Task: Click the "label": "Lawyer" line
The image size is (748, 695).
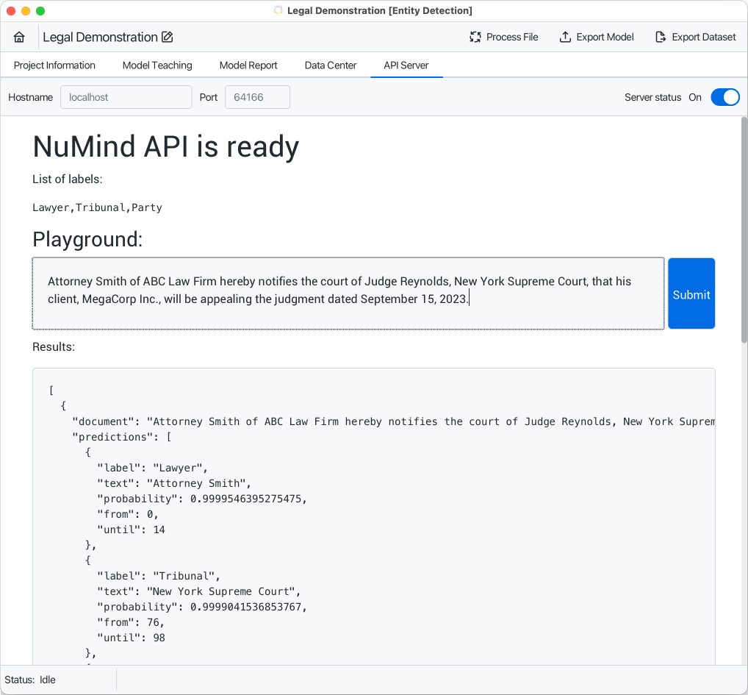Action: pyautogui.click(x=153, y=468)
